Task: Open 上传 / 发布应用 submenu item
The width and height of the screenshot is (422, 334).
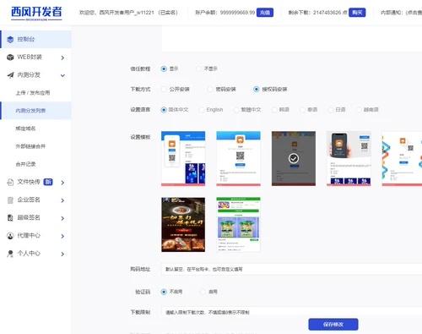Action: click(x=33, y=93)
